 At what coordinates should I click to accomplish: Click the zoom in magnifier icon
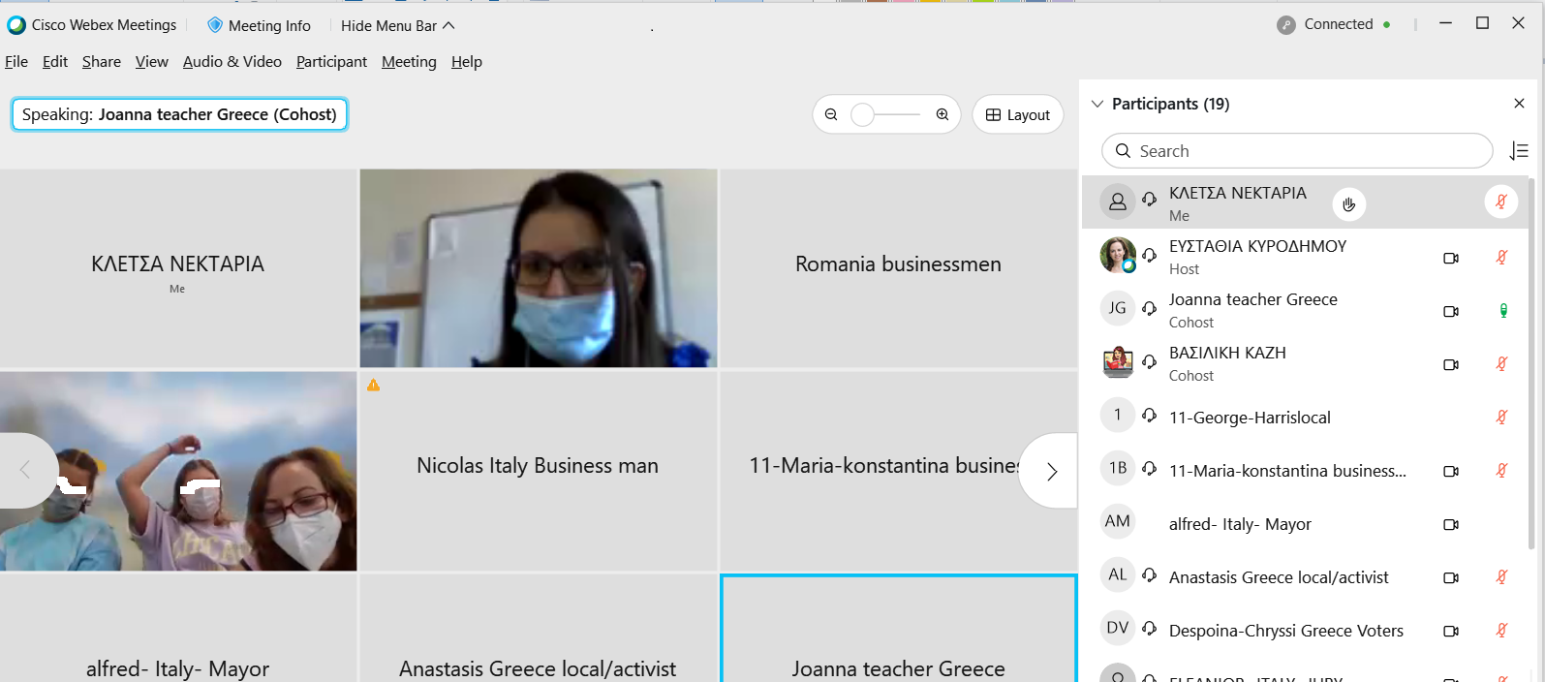(x=942, y=114)
